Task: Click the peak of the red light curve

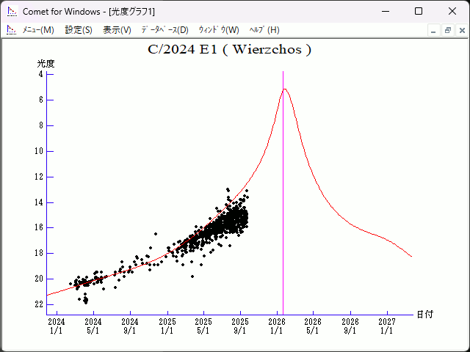Action: point(284,89)
